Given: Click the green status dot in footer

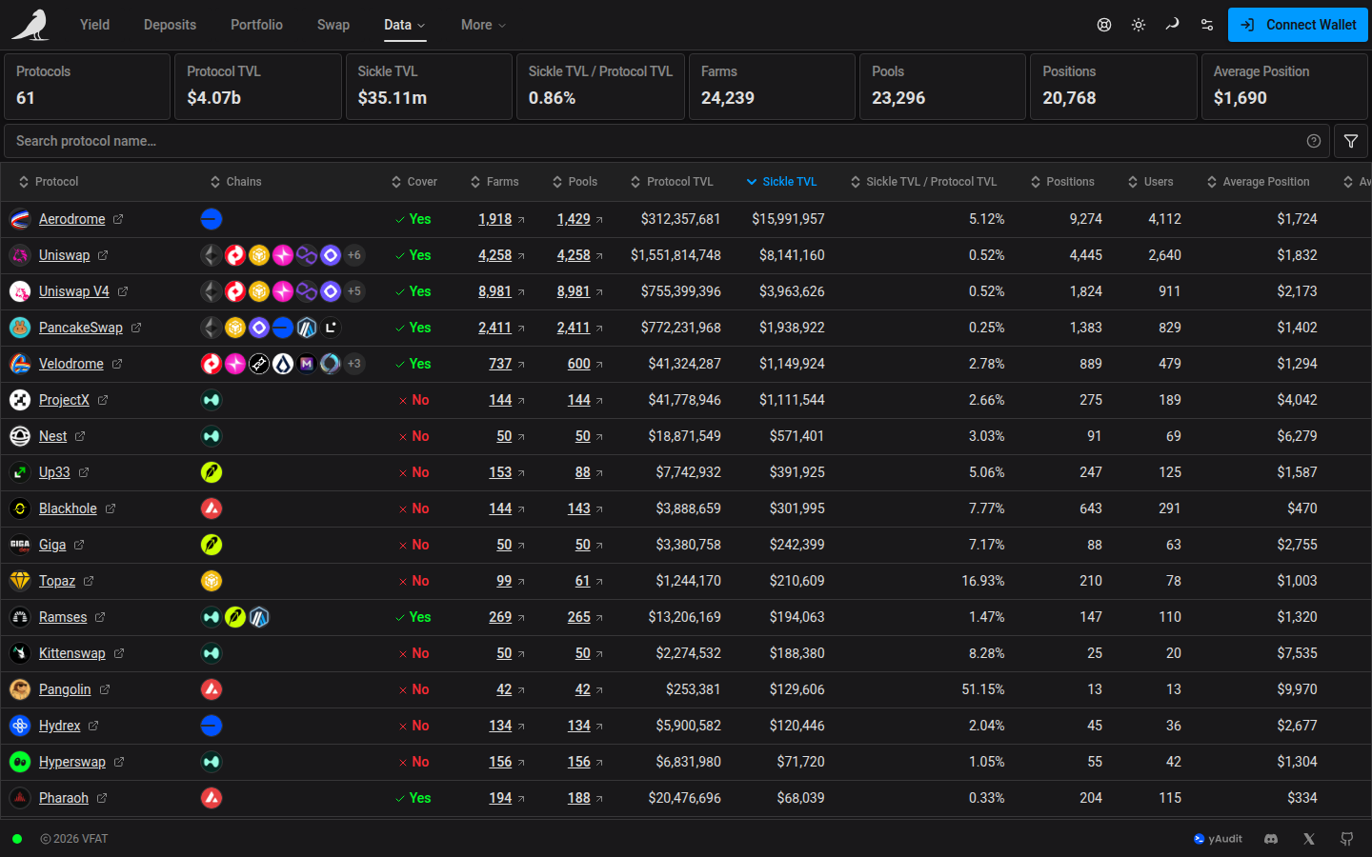Looking at the screenshot, I should (17, 839).
